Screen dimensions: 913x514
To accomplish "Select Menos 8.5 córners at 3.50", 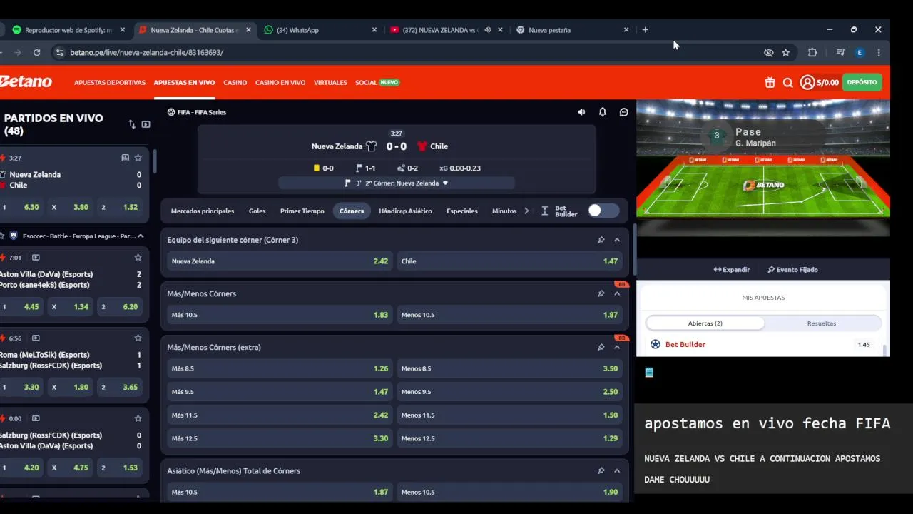I will coord(509,368).
